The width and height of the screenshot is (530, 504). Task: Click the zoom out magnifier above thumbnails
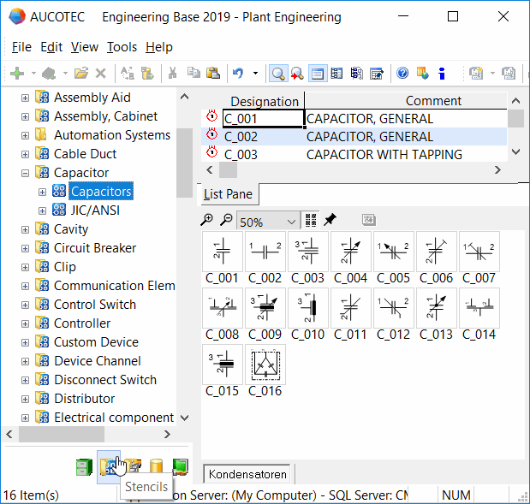coord(226,220)
